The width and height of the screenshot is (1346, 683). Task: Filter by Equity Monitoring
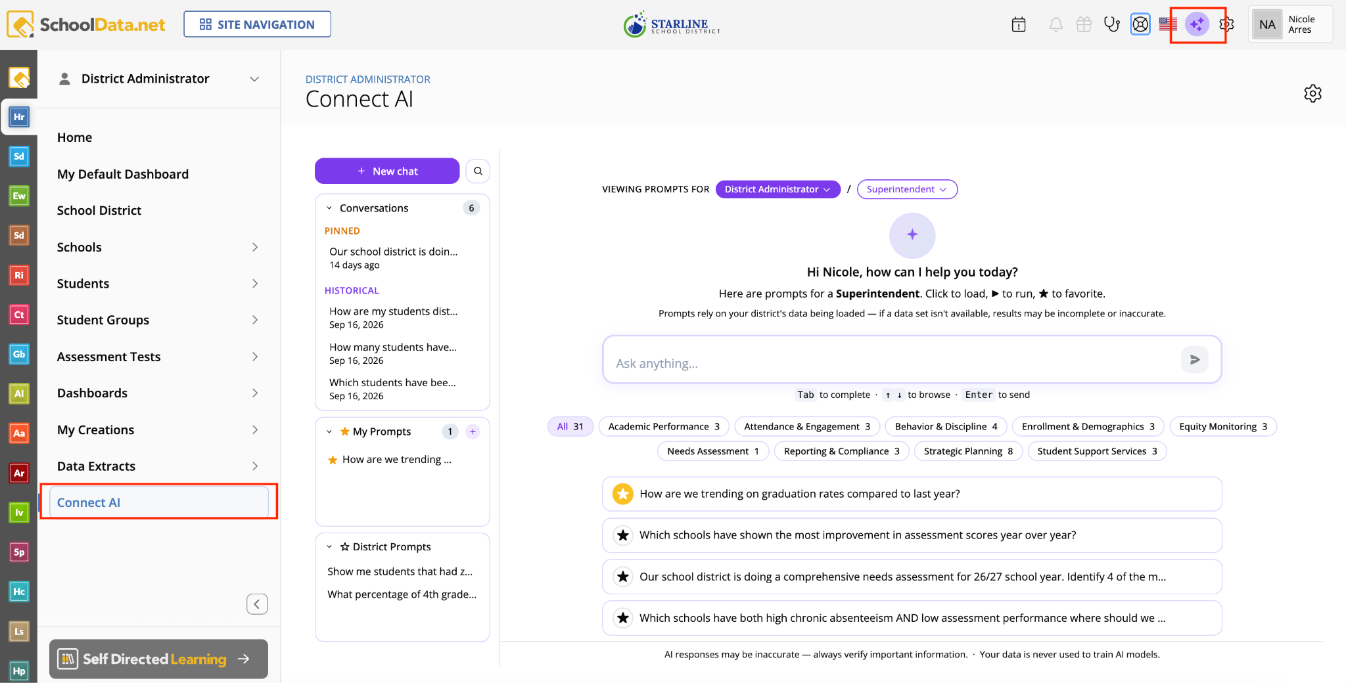tap(1223, 426)
